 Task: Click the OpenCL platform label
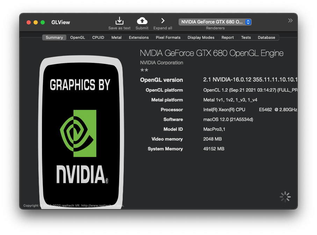pos(164,90)
